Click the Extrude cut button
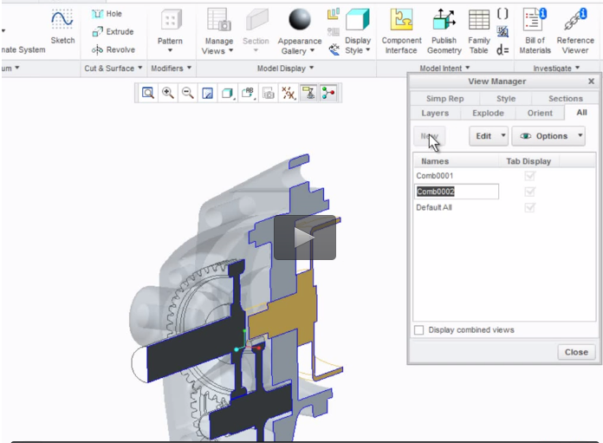This screenshot has width=603, height=443. (113, 32)
